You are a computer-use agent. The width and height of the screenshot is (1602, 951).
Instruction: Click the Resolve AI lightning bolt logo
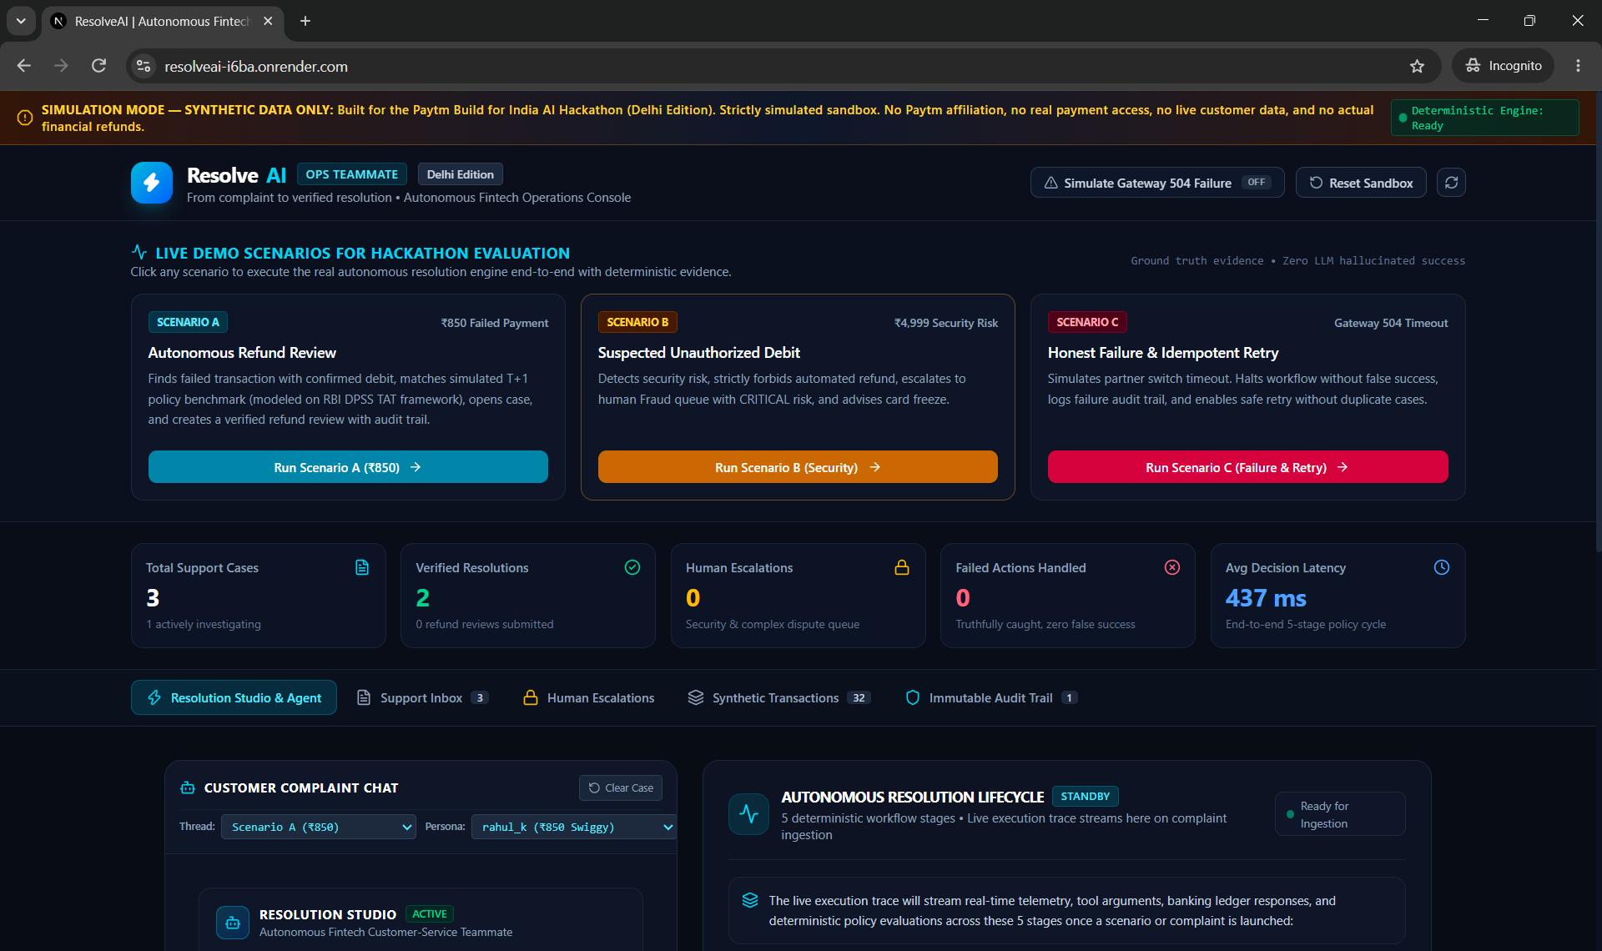tap(152, 183)
